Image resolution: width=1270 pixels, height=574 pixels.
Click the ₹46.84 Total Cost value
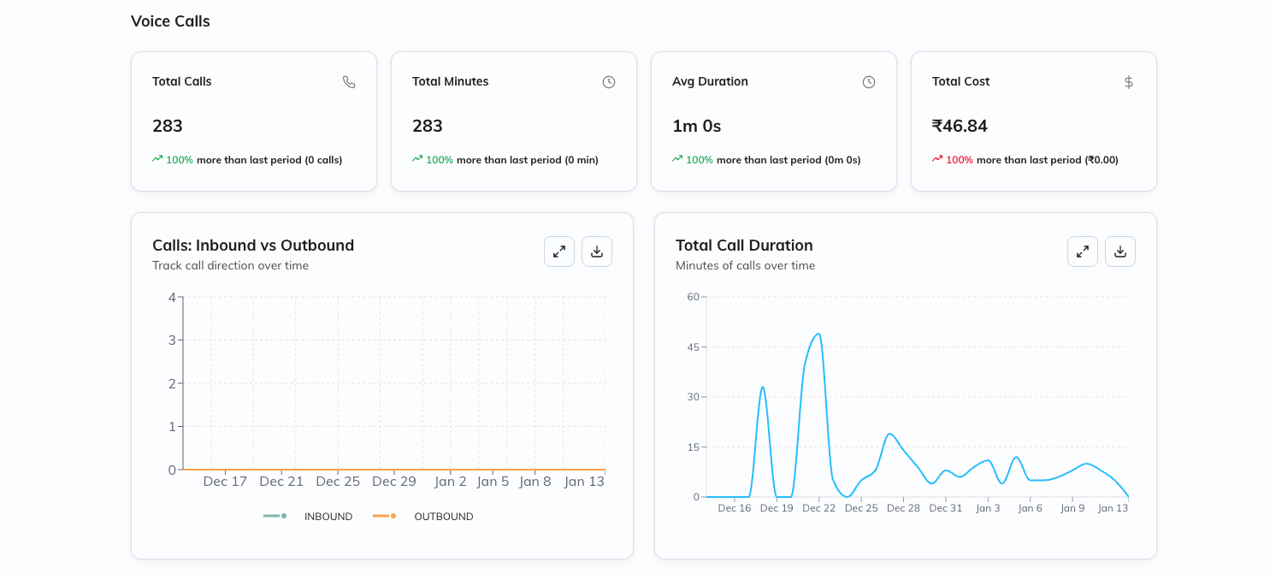(x=960, y=126)
